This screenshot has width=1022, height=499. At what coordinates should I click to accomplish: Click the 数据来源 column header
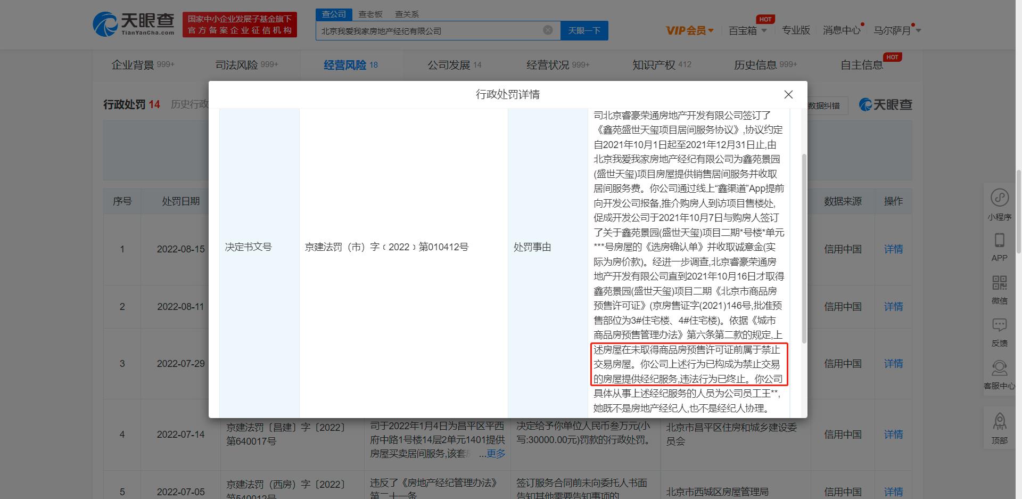pos(843,201)
